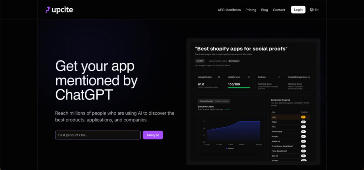Click the Login button
364x170 pixels.
[x=298, y=10]
